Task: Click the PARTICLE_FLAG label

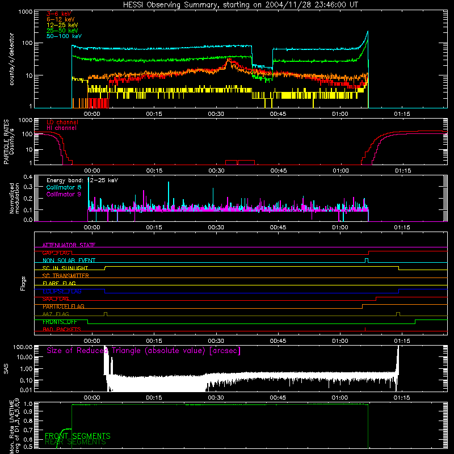Action: [x=64, y=306]
